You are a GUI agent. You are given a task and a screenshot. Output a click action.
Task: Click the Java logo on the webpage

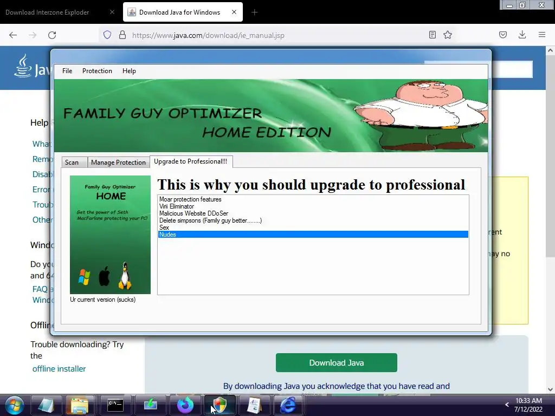coord(32,67)
